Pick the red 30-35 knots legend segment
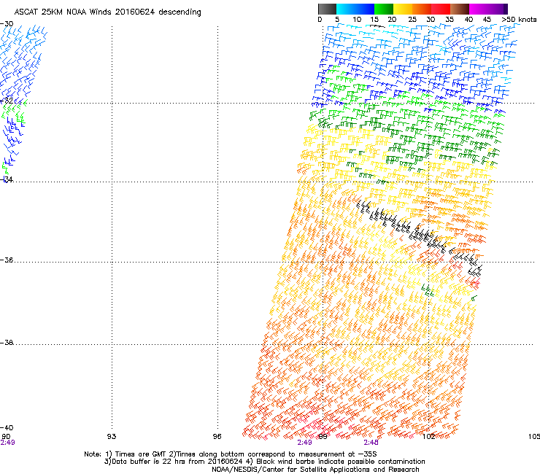Image resolution: width=540 pixels, height=474 pixels. tap(441, 9)
